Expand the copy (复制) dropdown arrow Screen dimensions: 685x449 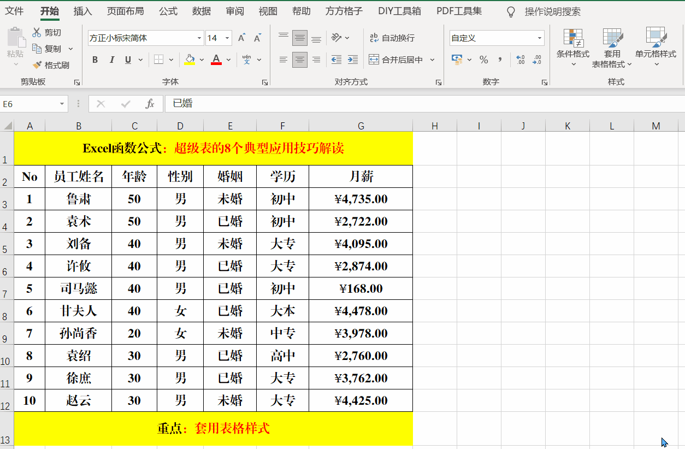pyautogui.click(x=70, y=49)
